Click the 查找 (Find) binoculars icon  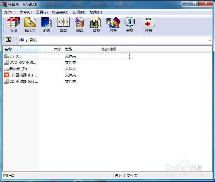click(x=95, y=22)
